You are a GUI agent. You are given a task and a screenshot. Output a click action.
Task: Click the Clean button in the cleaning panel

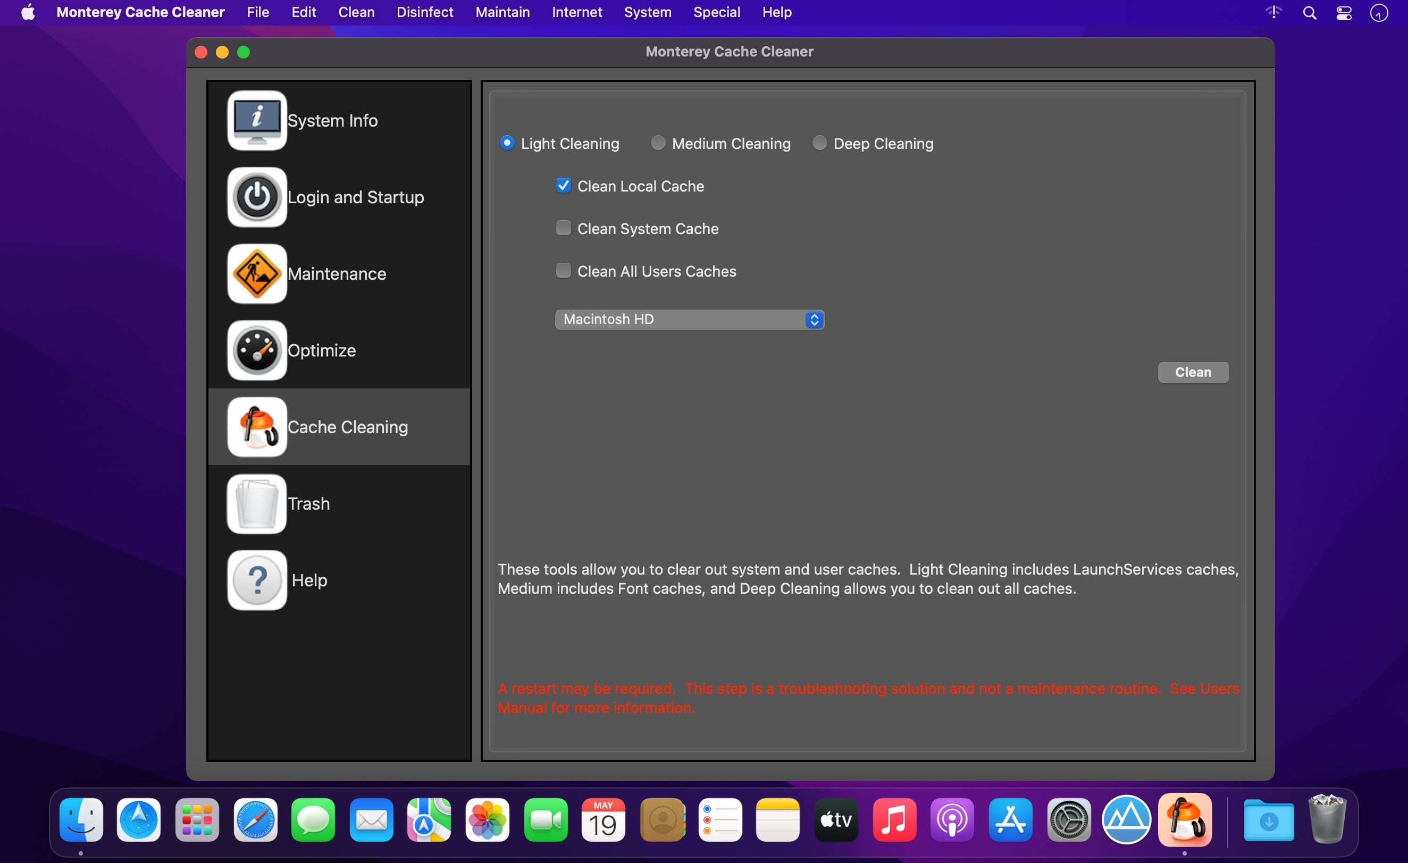pyautogui.click(x=1193, y=372)
